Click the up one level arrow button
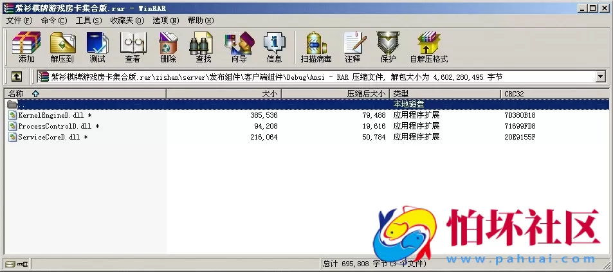 [x=17, y=77]
